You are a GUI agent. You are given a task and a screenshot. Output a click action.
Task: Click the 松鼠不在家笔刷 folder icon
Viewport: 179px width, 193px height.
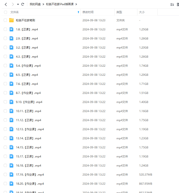[11, 20]
